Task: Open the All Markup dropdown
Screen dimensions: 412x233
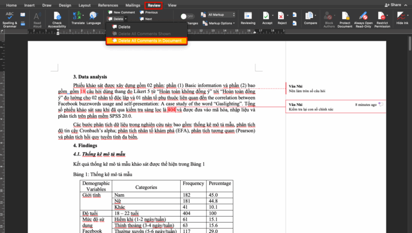Action: 222,14
